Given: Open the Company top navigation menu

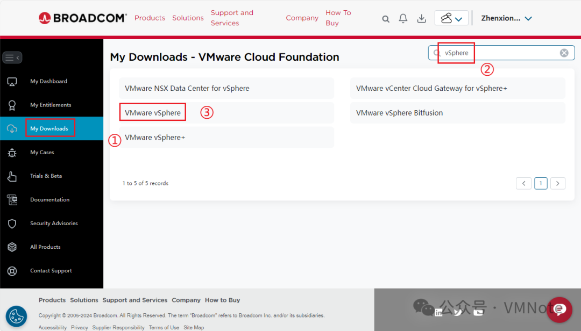Looking at the screenshot, I should coord(302,18).
